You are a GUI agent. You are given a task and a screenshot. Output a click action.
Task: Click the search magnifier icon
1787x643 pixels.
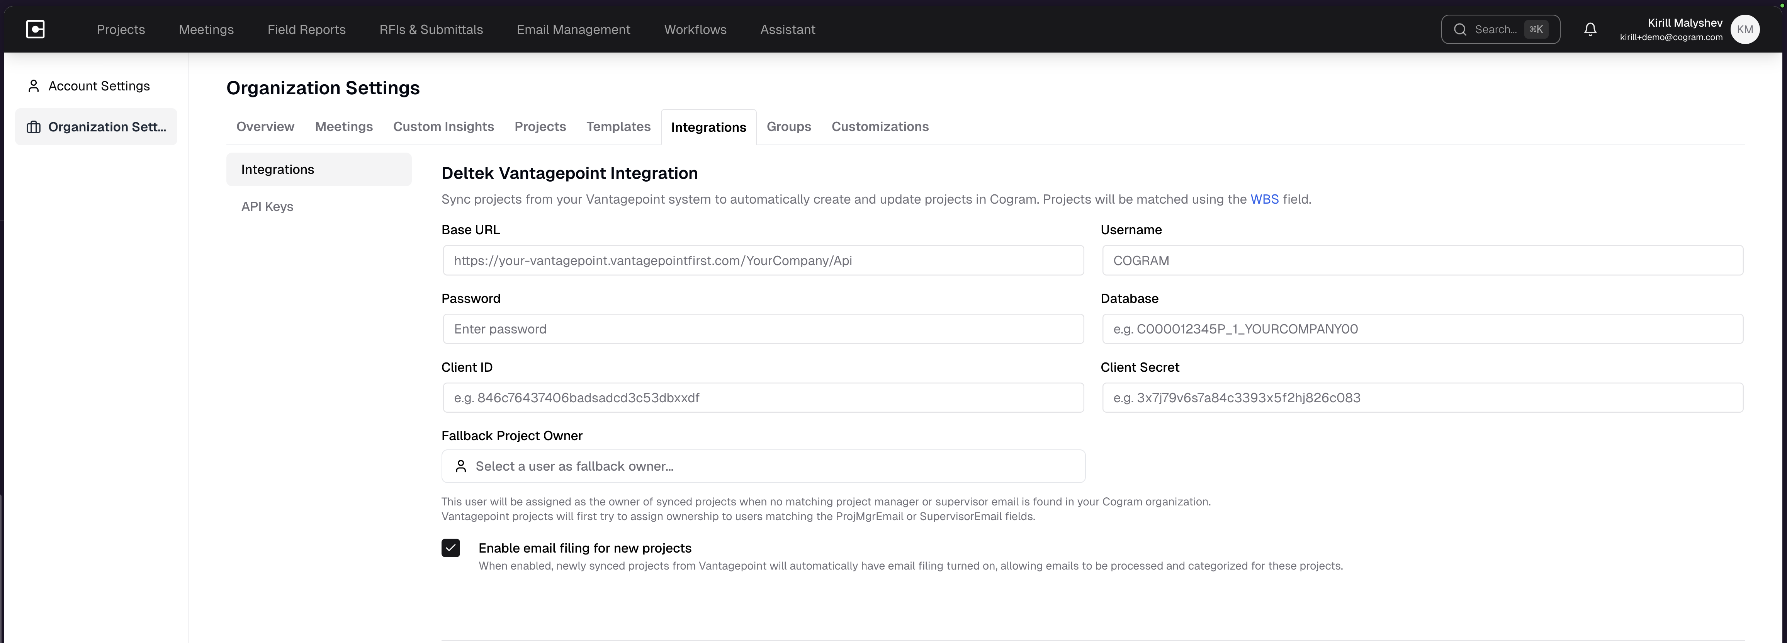coord(1460,29)
